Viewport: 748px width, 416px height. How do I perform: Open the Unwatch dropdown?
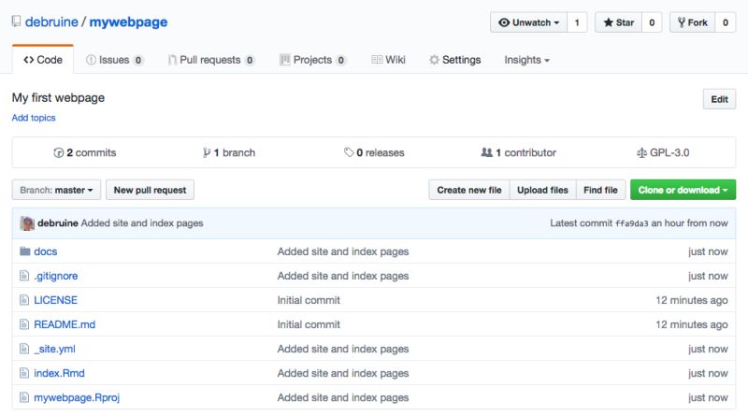point(528,22)
